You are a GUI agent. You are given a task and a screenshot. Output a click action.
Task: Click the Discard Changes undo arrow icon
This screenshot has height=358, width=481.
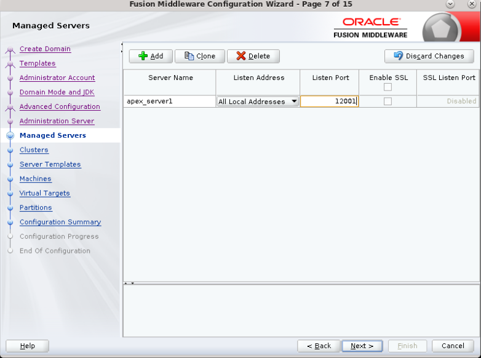point(398,55)
